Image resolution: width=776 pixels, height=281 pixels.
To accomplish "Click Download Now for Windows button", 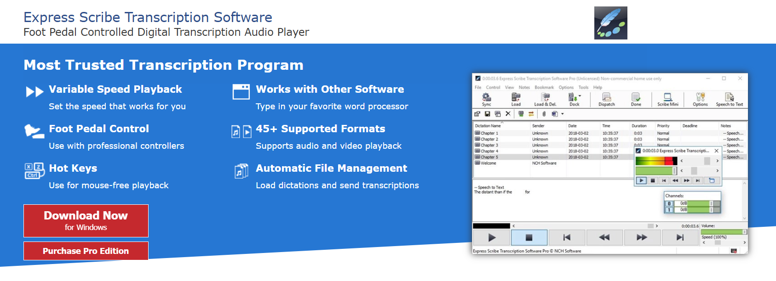I will click(86, 221).
